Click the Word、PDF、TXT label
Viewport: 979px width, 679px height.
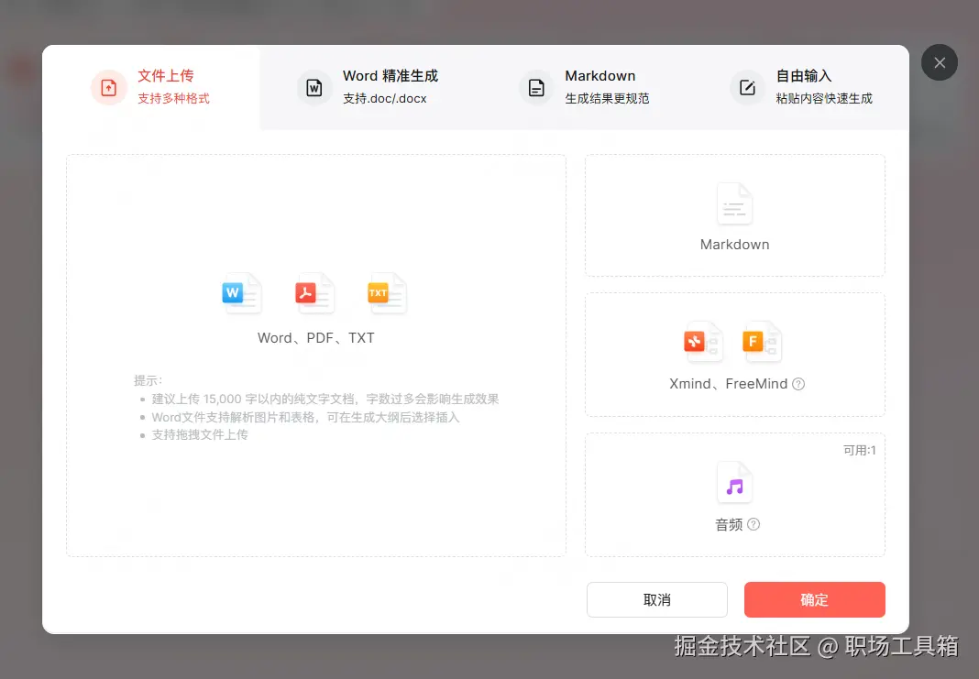click(316, 337)
